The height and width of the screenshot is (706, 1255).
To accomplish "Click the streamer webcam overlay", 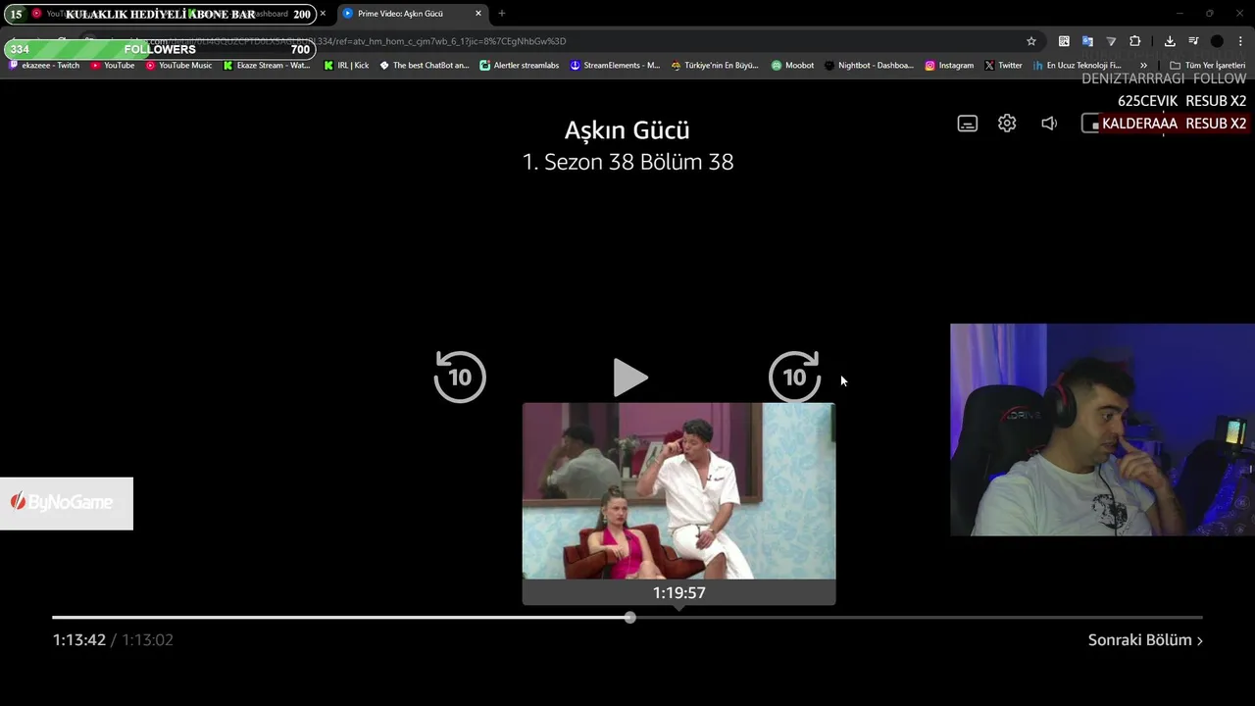I will point(1102,429).
